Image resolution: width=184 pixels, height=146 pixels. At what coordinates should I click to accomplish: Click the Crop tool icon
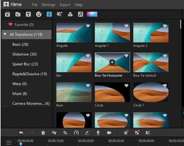[x=65, y=132]
